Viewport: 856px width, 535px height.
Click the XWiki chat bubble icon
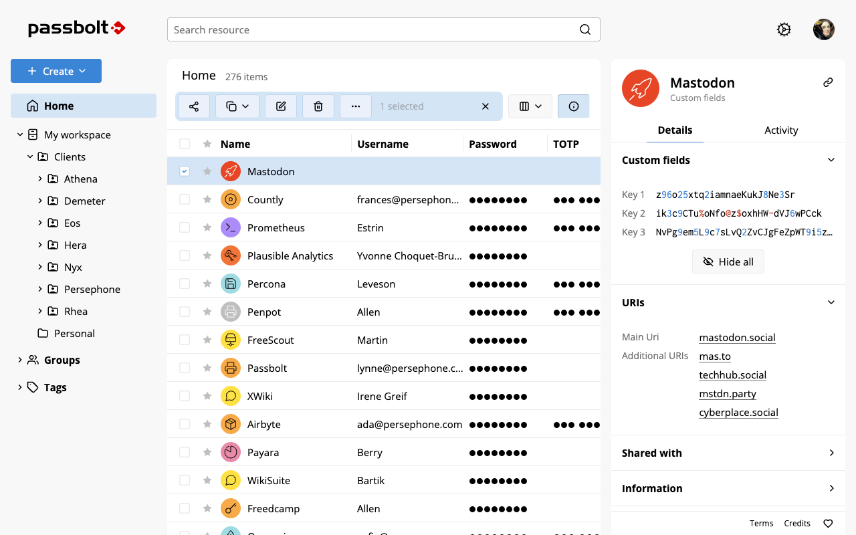tap(230, 396)
